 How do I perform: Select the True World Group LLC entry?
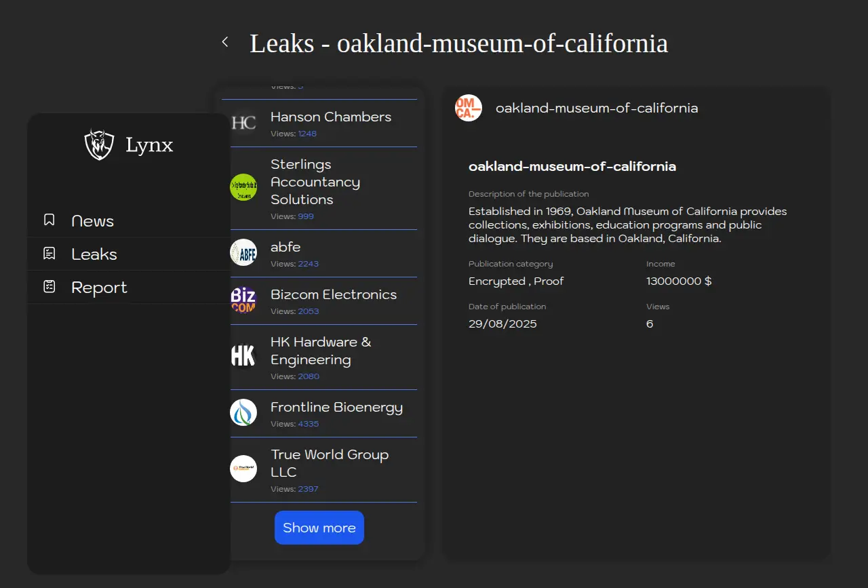[x=330, y=463]
